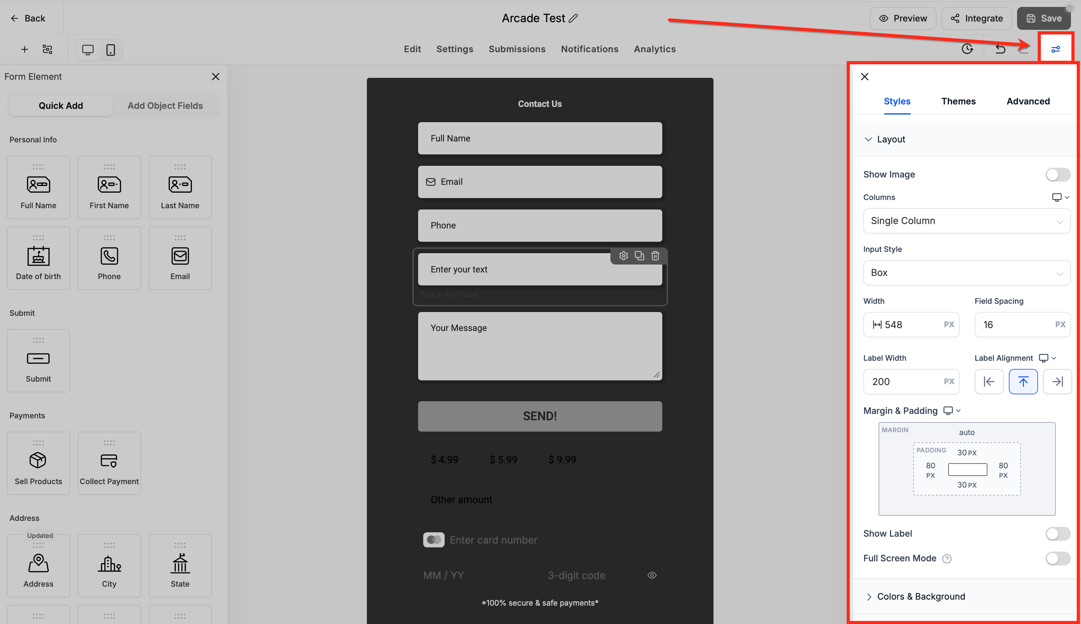The width and height of the screenshot is (1081, 624).
Task: Click the Preview button
Action: tap(903, 18)
